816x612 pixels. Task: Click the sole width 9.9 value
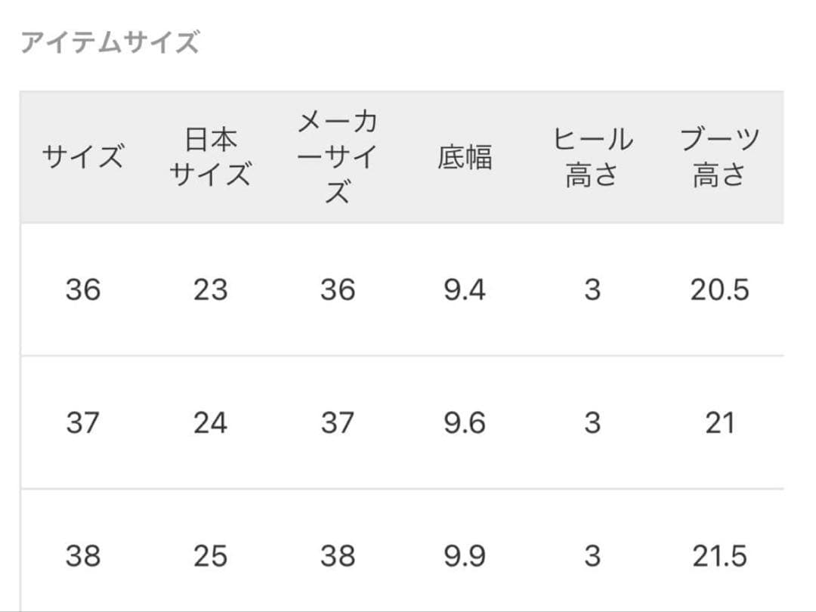pyautogui.click(x=465, y=556)
